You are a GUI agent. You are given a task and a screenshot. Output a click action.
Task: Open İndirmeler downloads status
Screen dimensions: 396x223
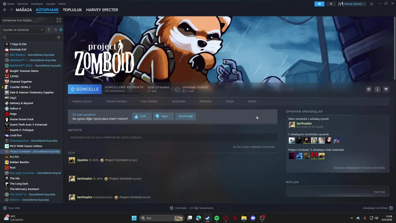(192, 208)
